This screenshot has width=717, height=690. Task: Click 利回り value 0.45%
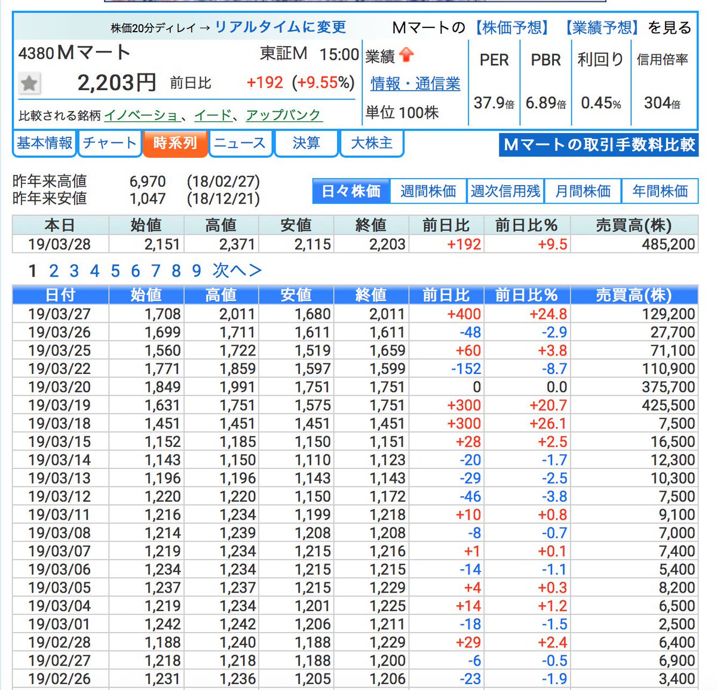(600, 103)
